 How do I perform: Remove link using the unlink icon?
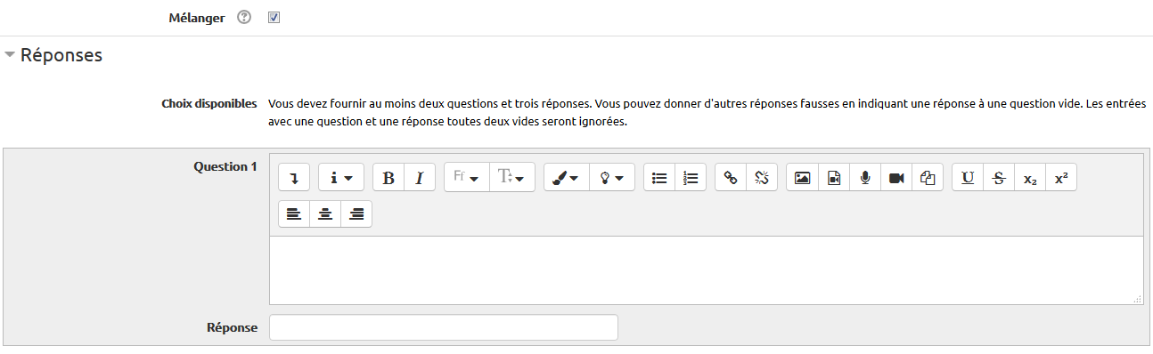762,178
